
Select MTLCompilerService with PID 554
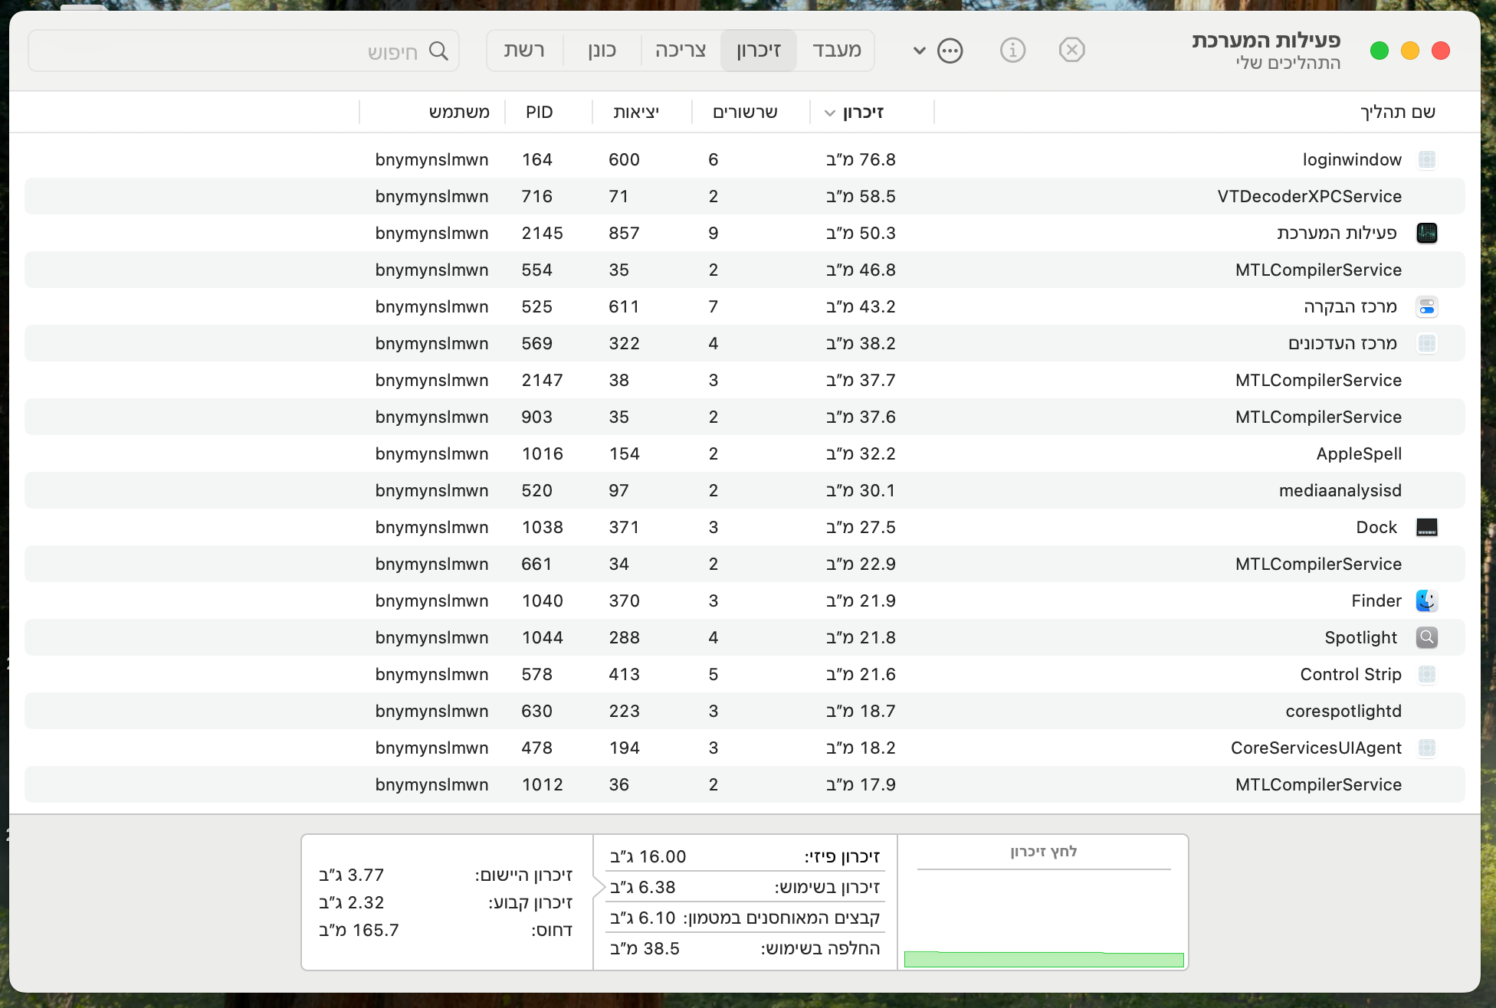1318,270
